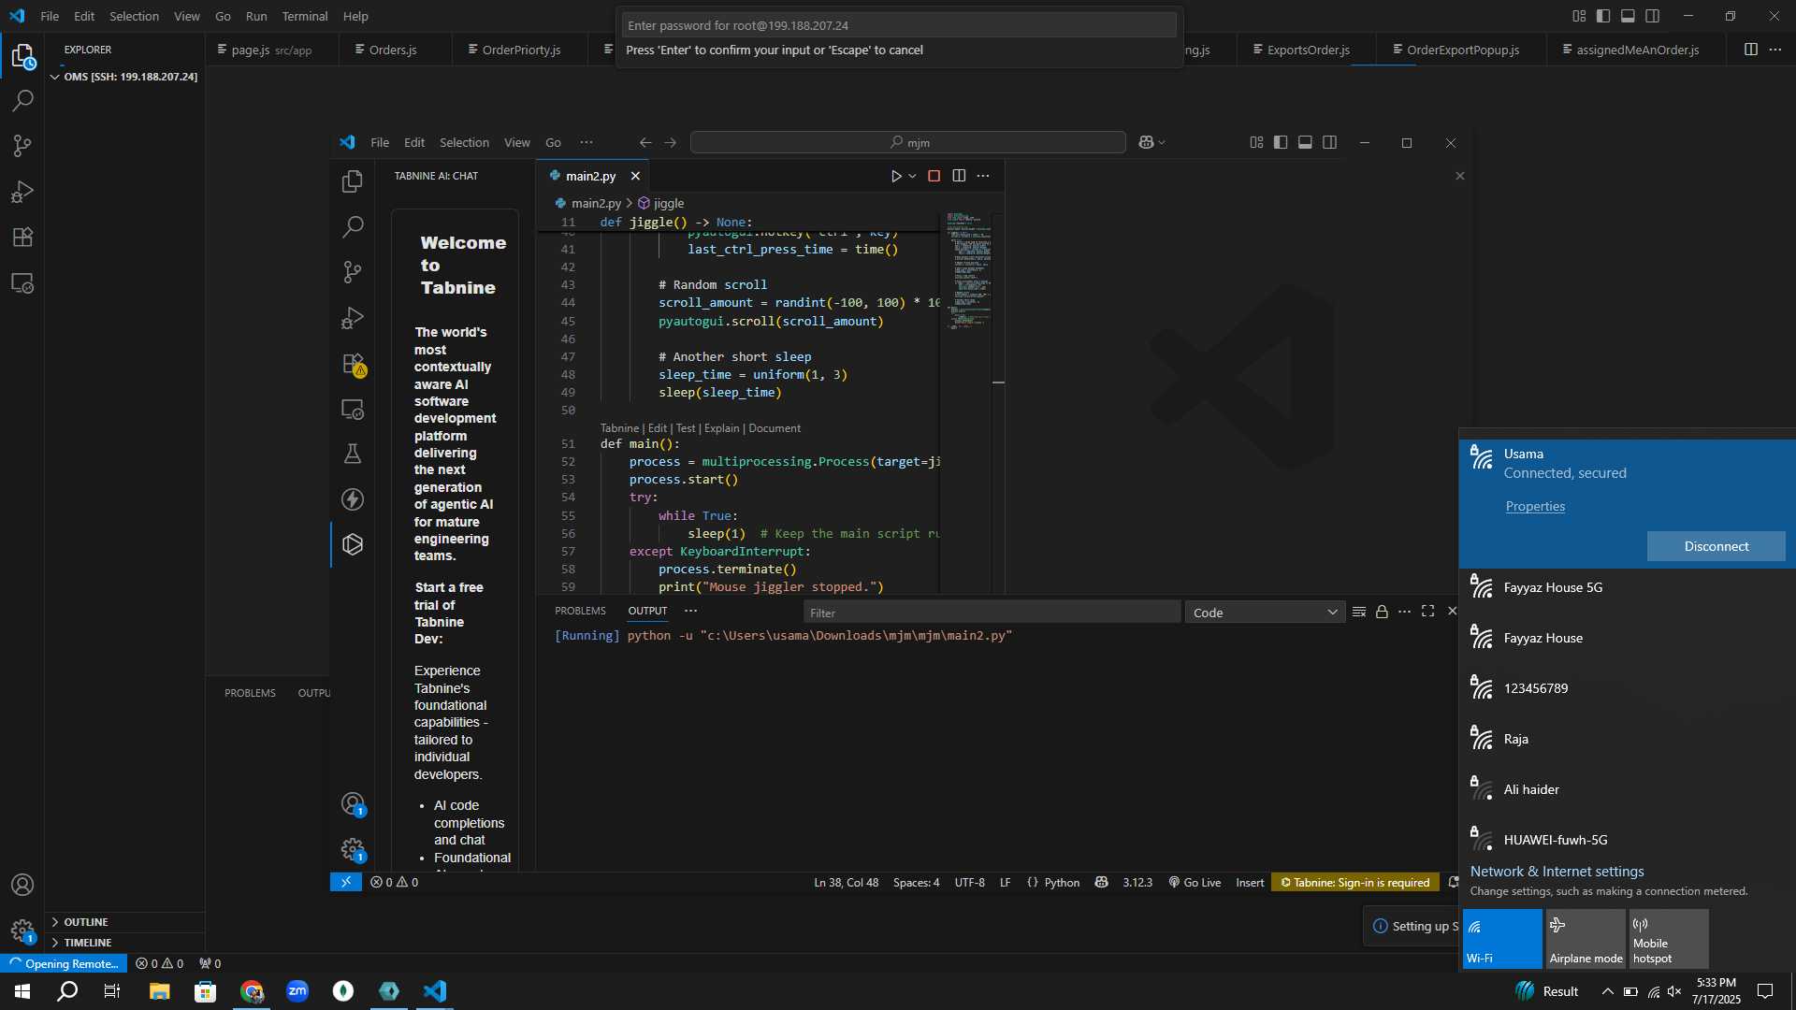The image size is (1796, 1010).
Task: Open Run and Debug in inner mjm window
Action: click(x=353, y=318)
